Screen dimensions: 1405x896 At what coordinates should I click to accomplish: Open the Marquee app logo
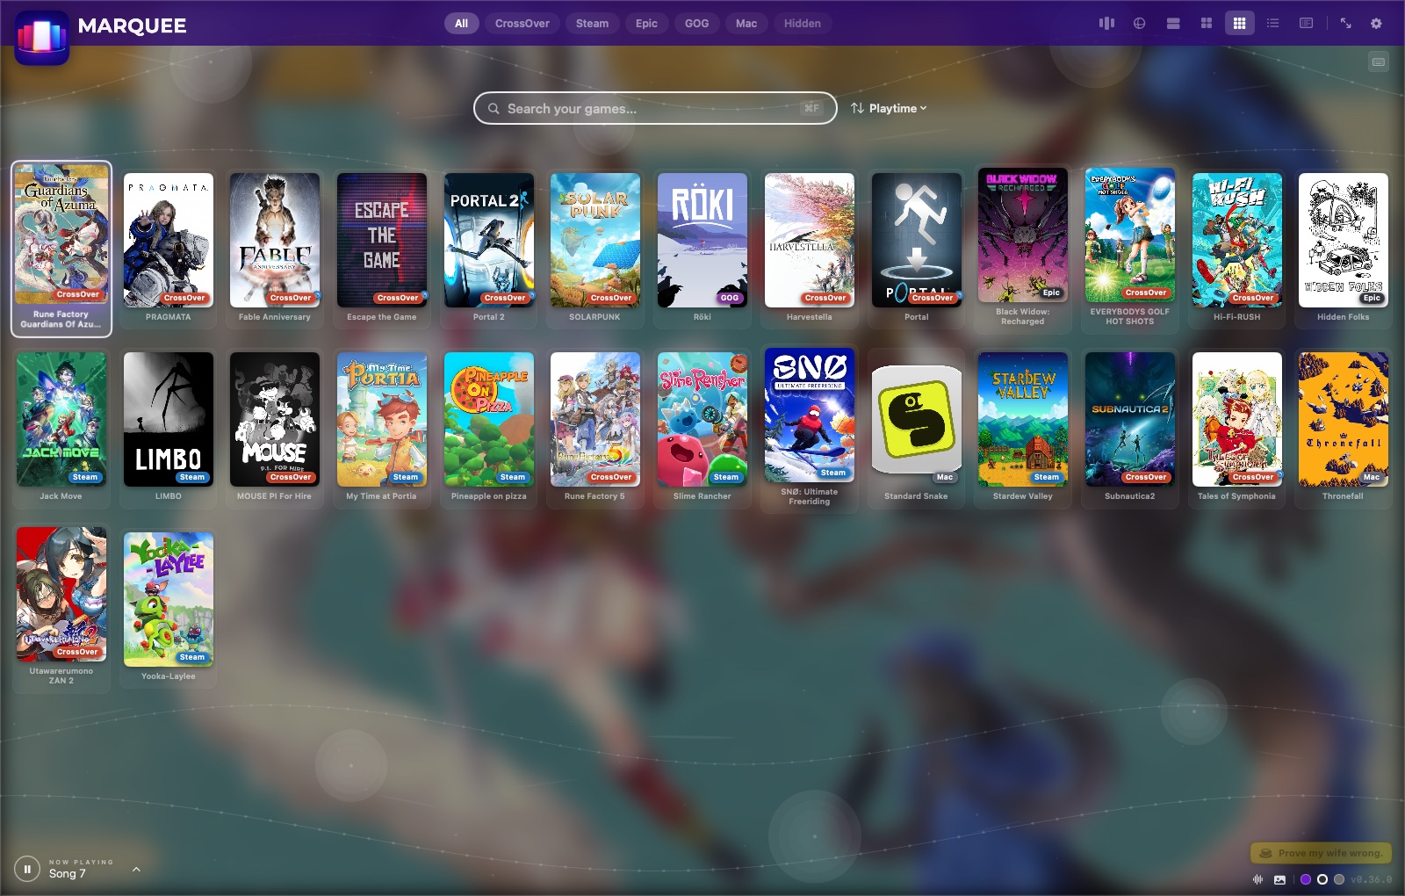[x=42, y=37]
